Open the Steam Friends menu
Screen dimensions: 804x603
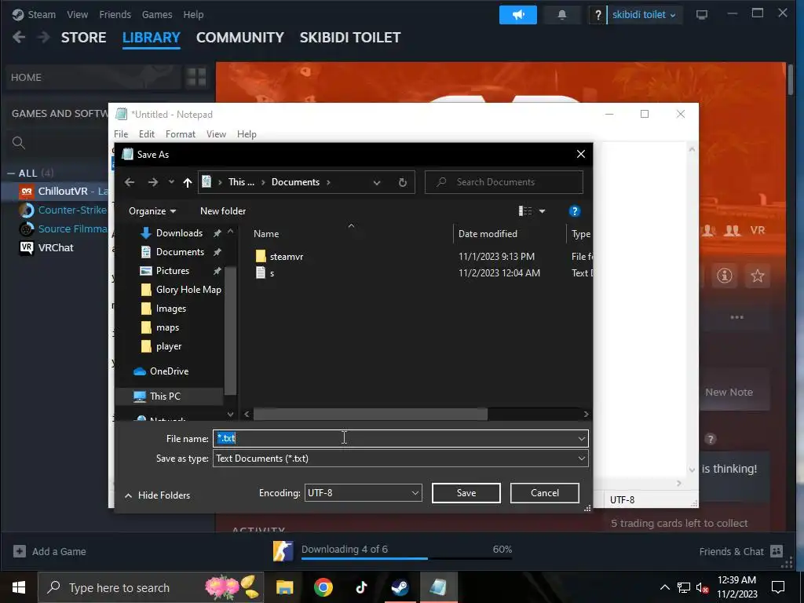click(115, 15)
